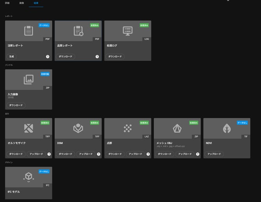The height and width of the screenshot is (202, 261).
Task: Download the オルソモザイク TIFF
Action: point(16,154)
